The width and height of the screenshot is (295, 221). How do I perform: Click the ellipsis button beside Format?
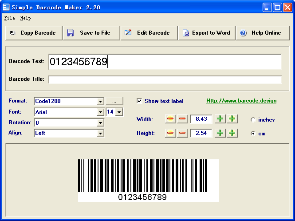click(x=114, y=101)
